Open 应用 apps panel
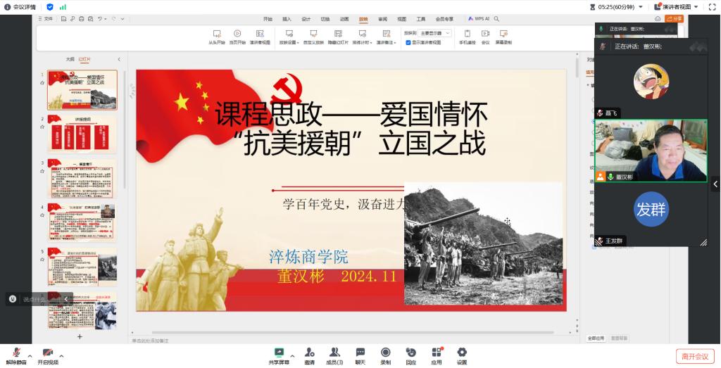The width and height of the screenshot is (721, 368). click(x=437, y=357)
